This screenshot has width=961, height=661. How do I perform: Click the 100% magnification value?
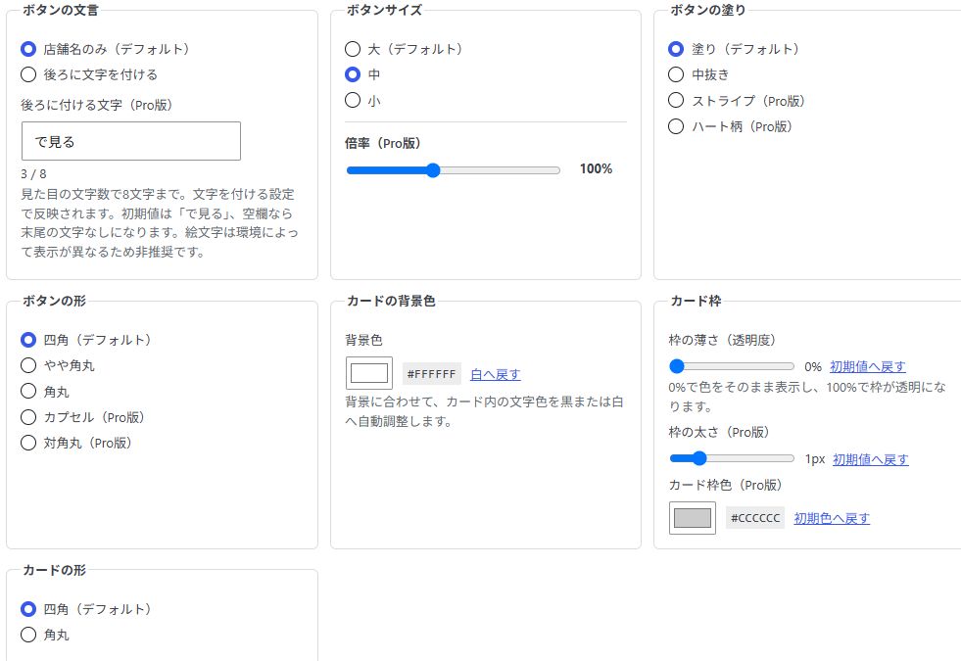coord(596,169)
